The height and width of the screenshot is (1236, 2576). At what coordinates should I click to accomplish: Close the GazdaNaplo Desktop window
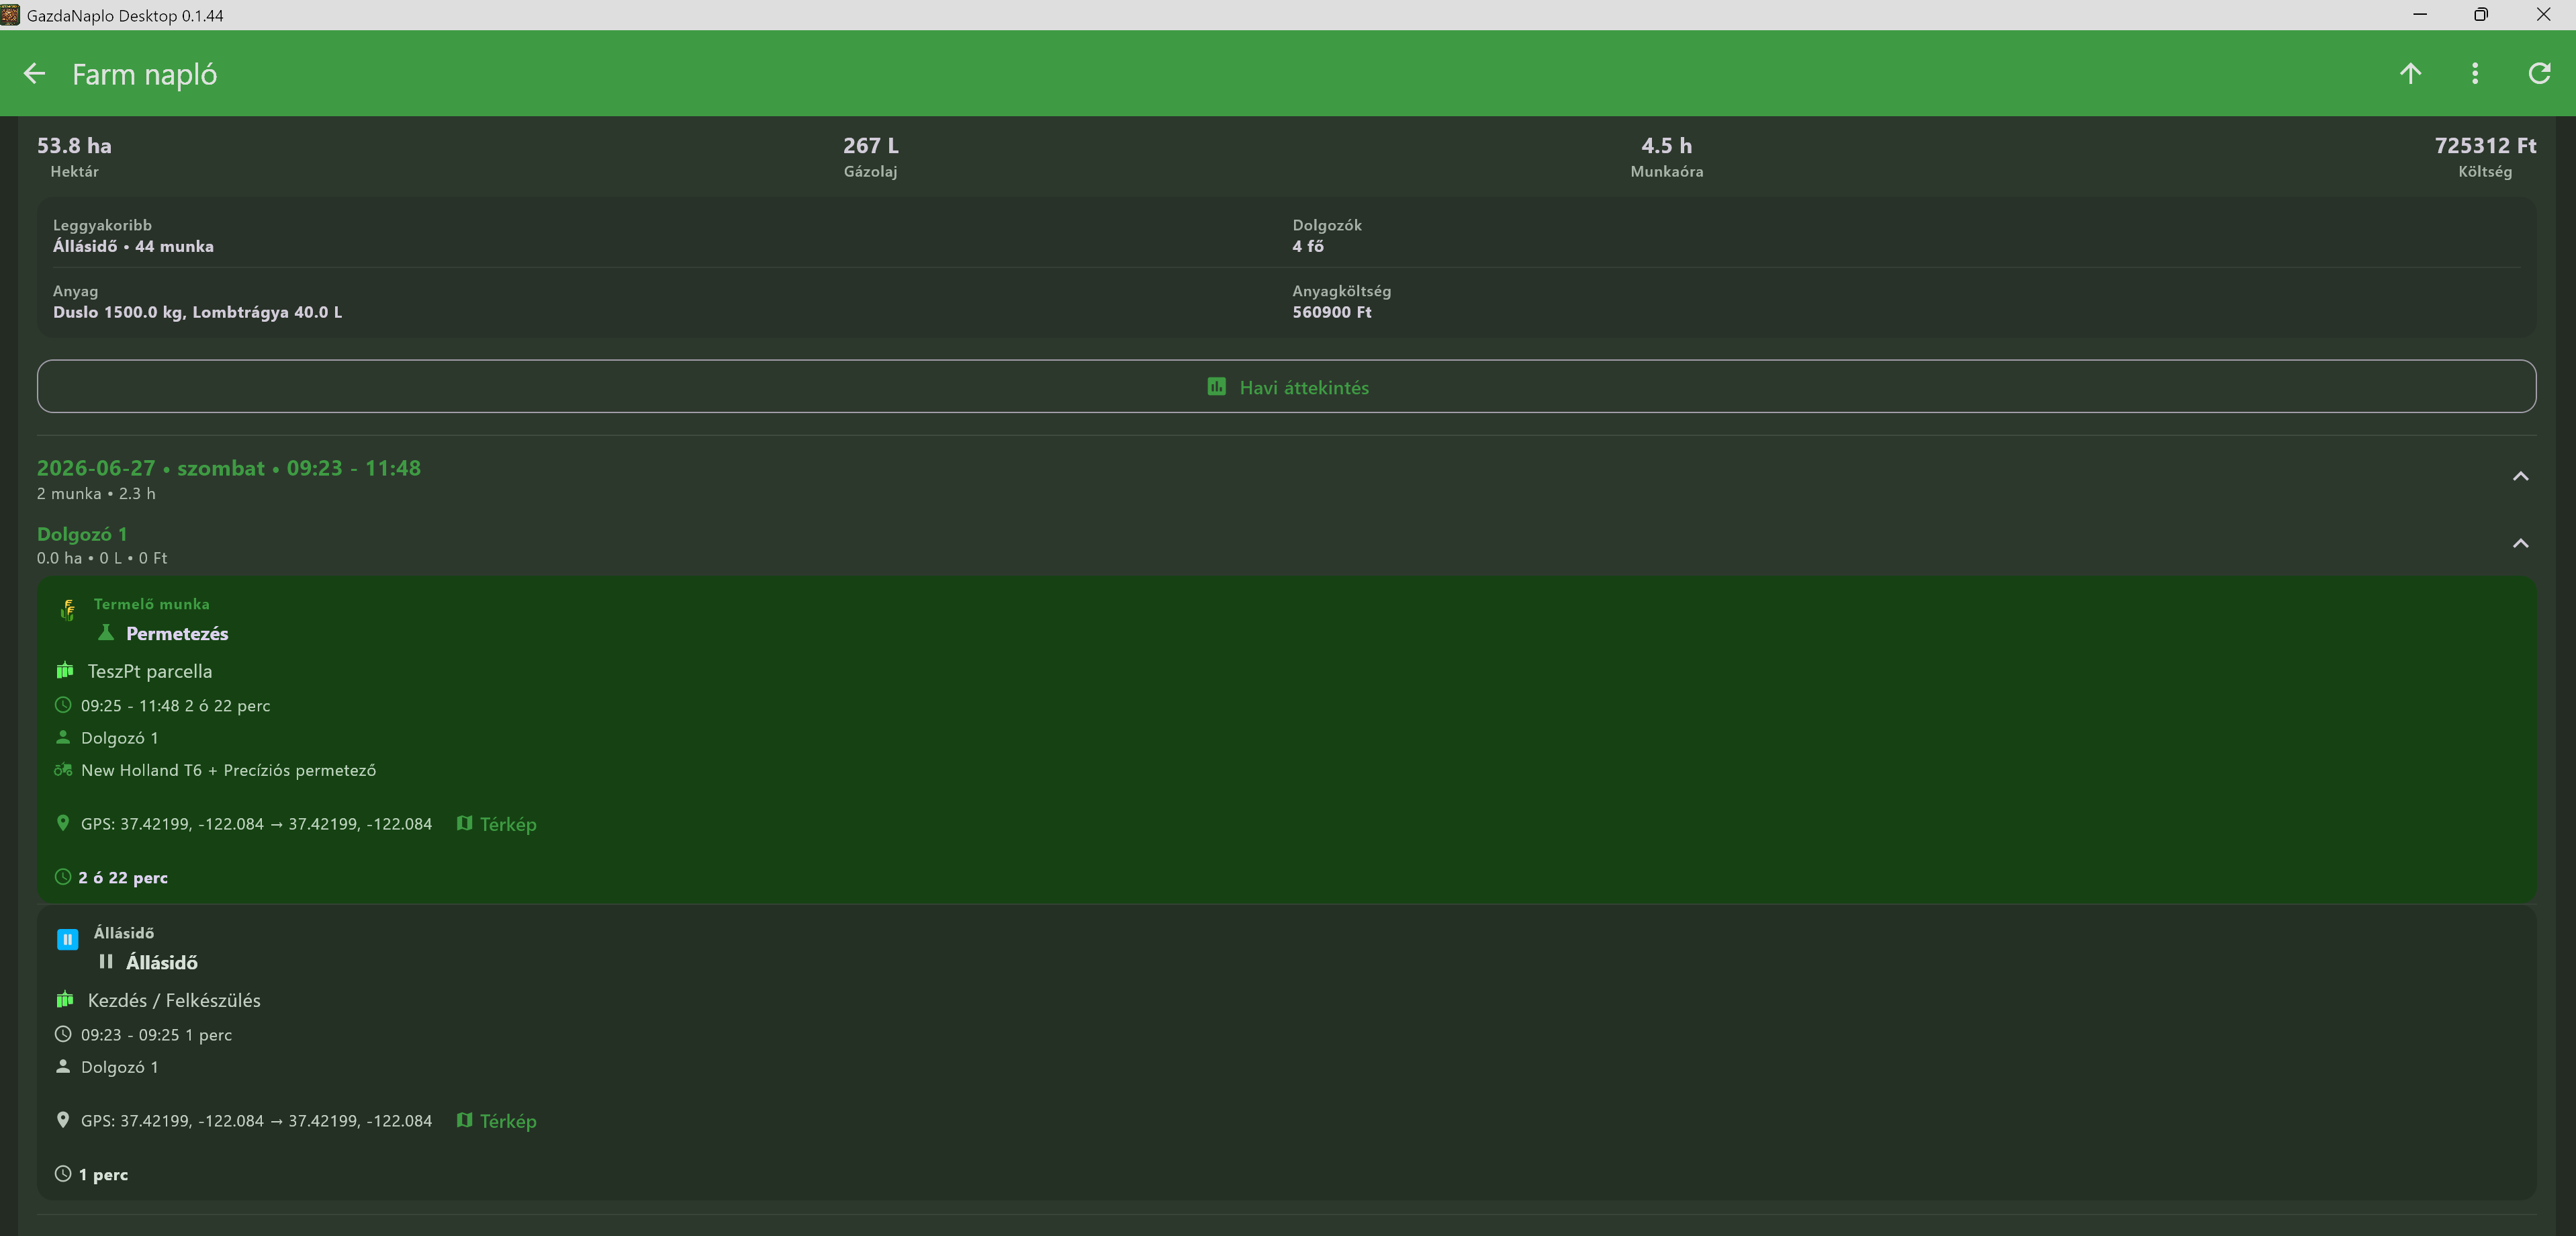2543,15
